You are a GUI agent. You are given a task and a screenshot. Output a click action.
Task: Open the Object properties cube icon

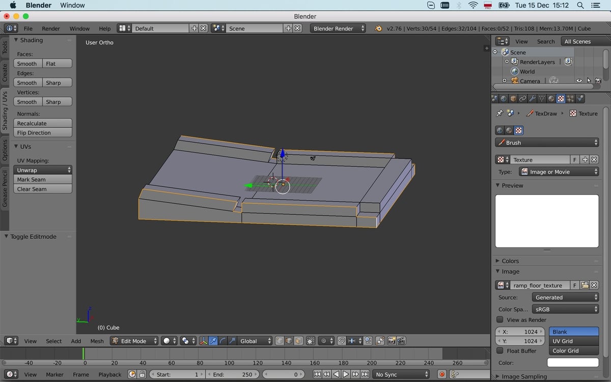coord(513,98)
